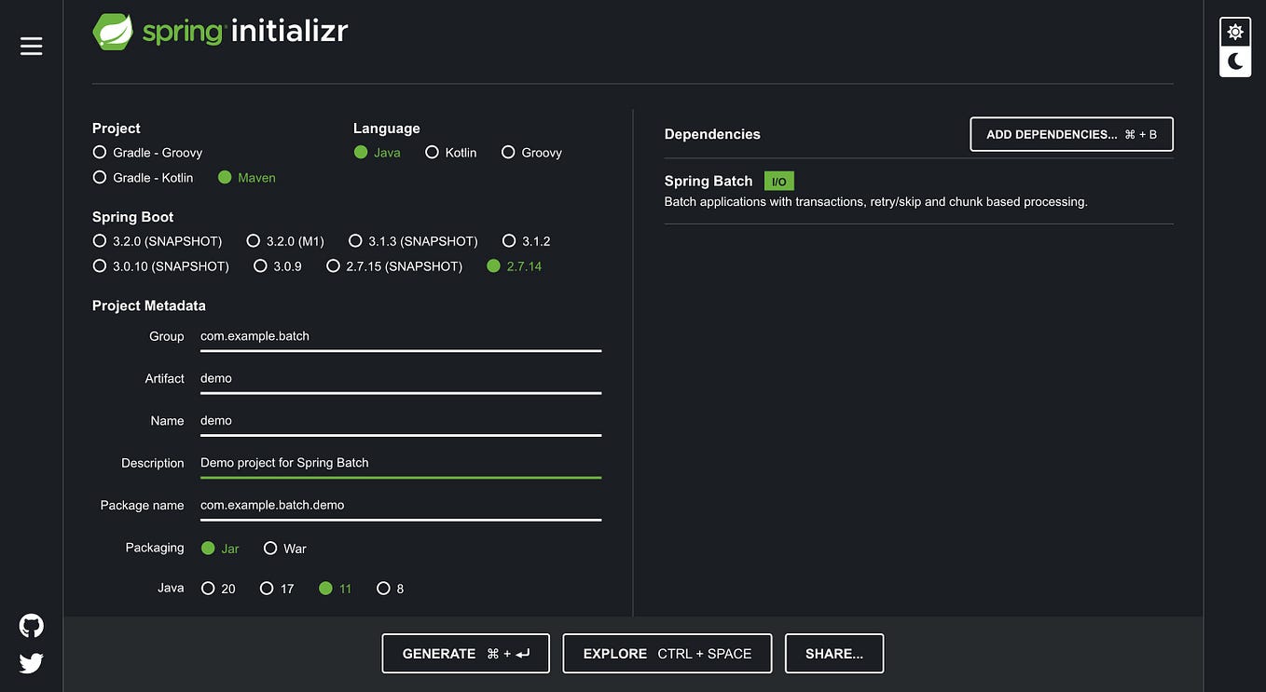The image size is (1266, 692).
Task: Click the EXPLORE button
Action: pos(667,653)
